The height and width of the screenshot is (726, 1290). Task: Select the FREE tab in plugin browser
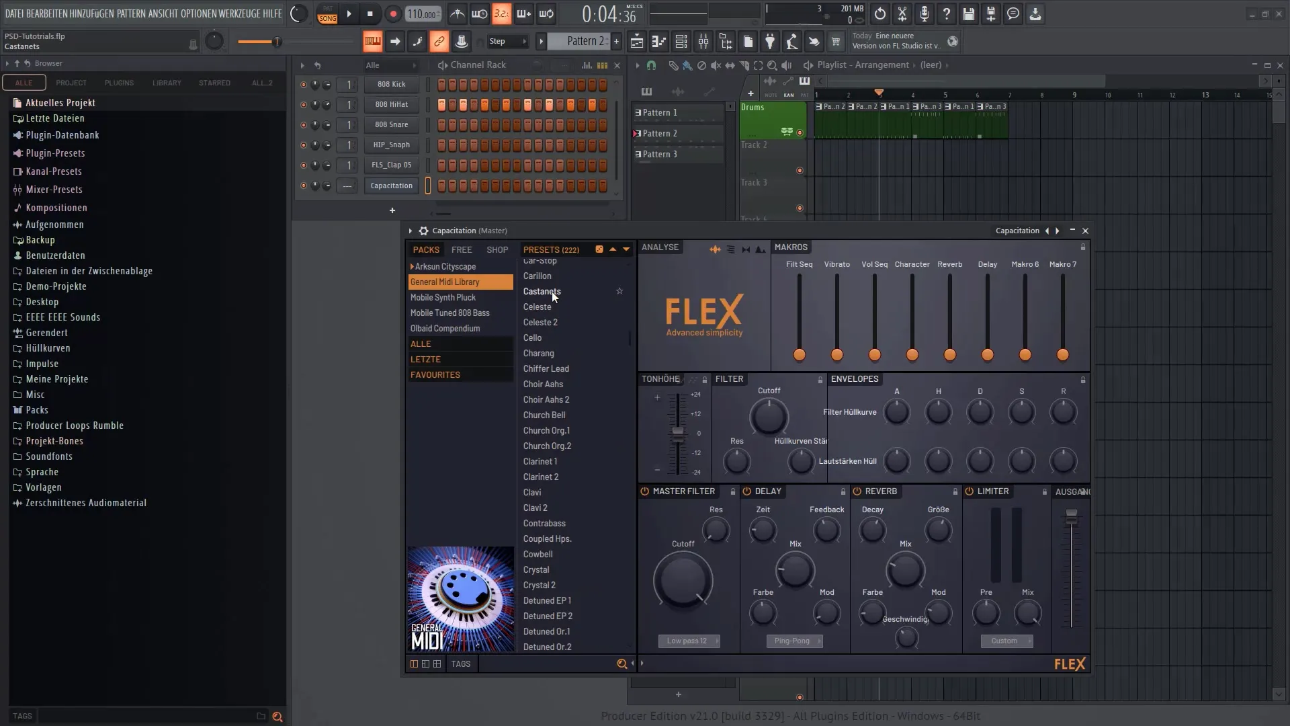(461, 249)
